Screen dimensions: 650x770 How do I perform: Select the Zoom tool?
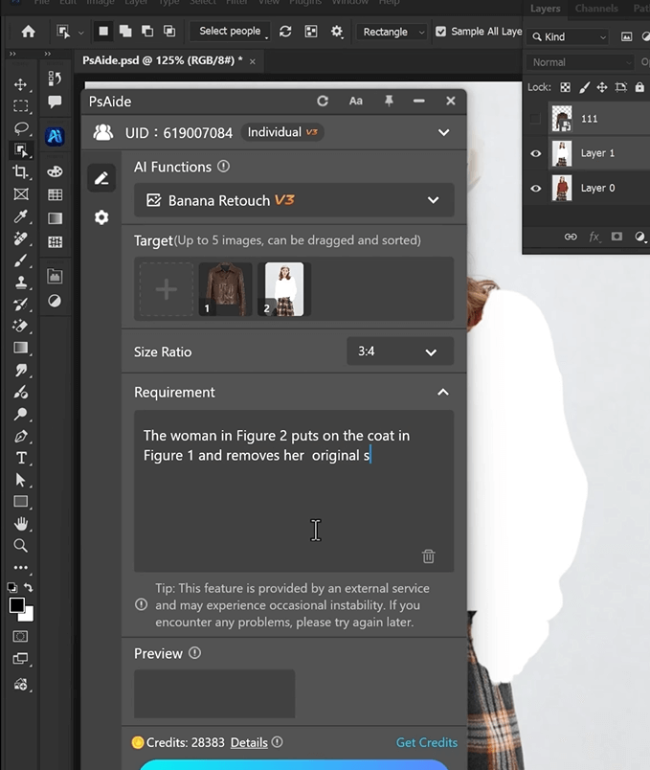(x=20, y=545)
